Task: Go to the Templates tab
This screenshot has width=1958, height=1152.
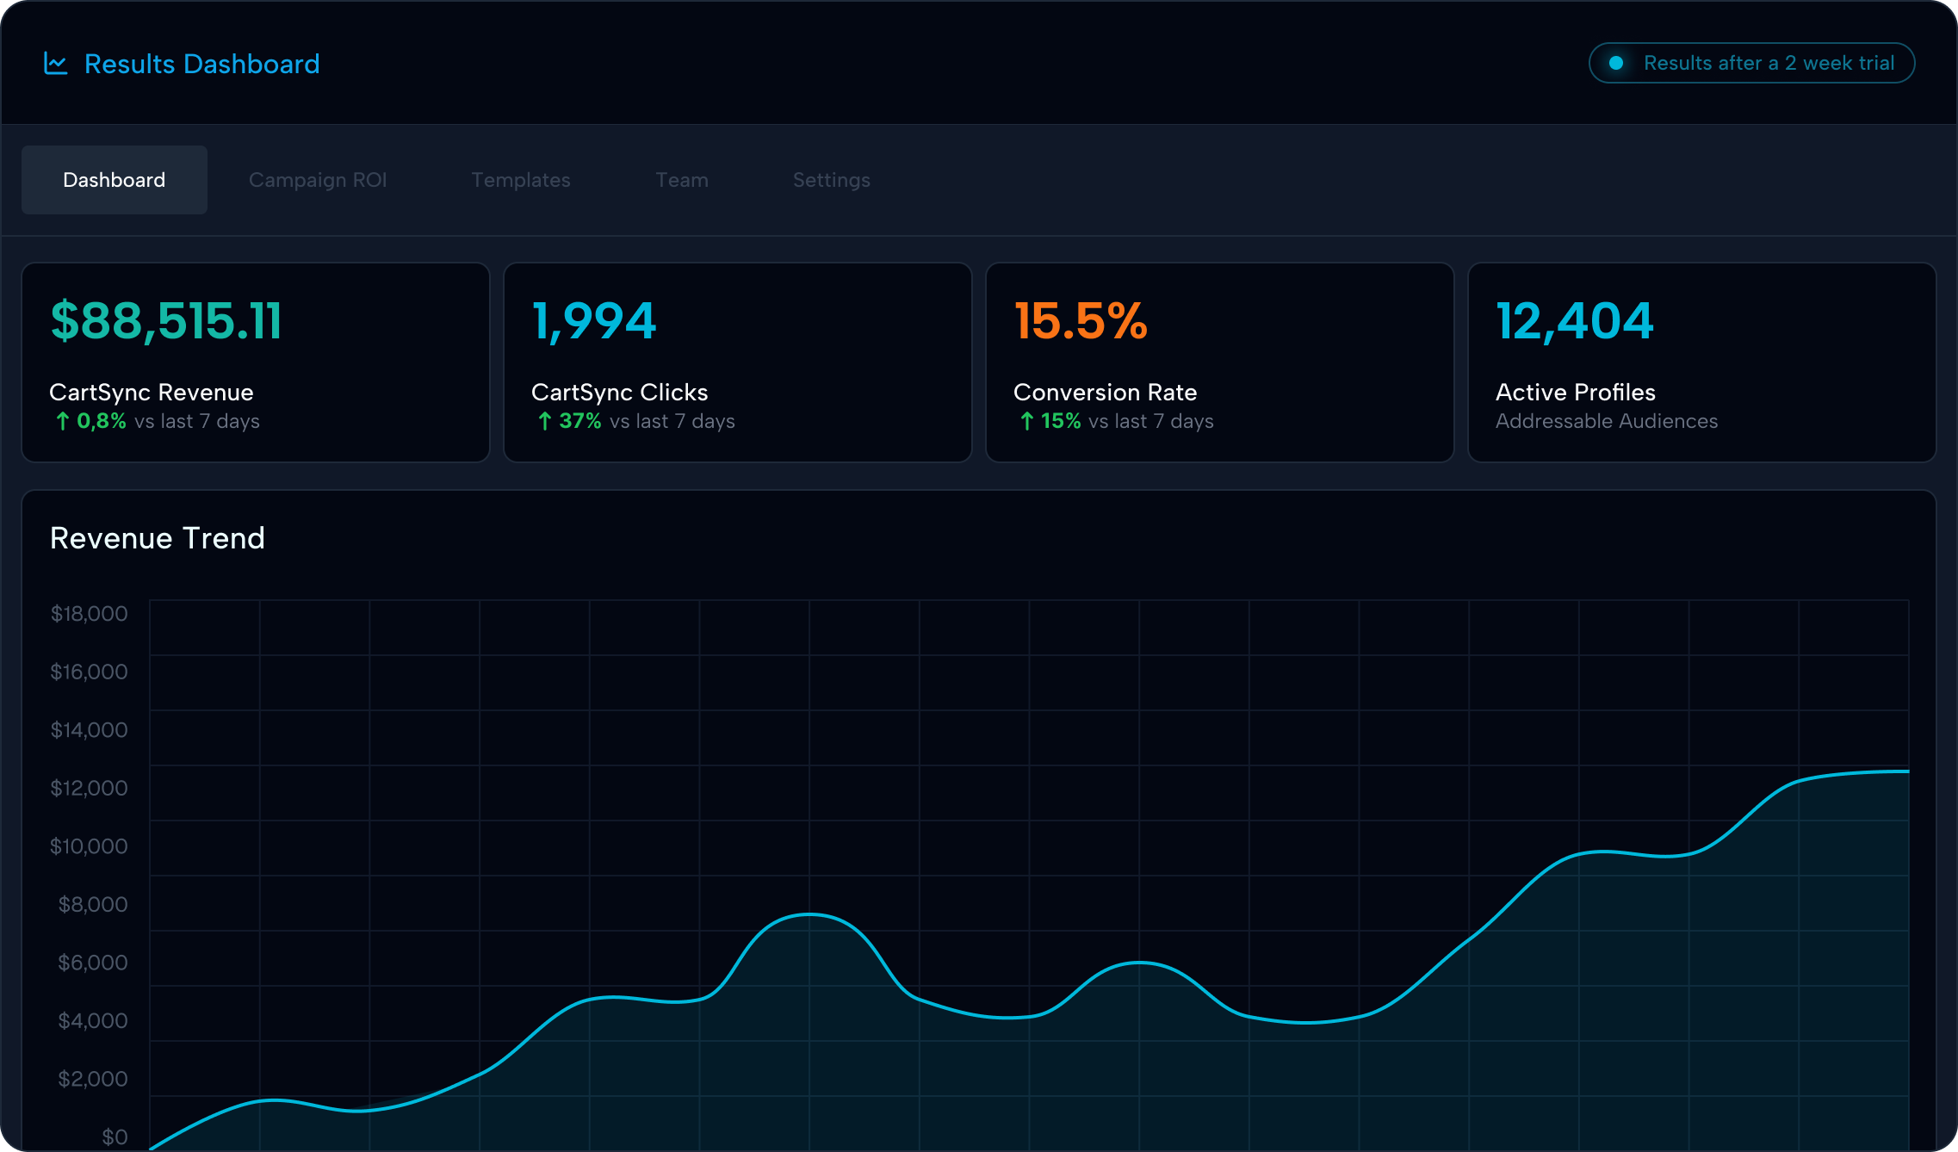Action: click(x=521, y=180)
